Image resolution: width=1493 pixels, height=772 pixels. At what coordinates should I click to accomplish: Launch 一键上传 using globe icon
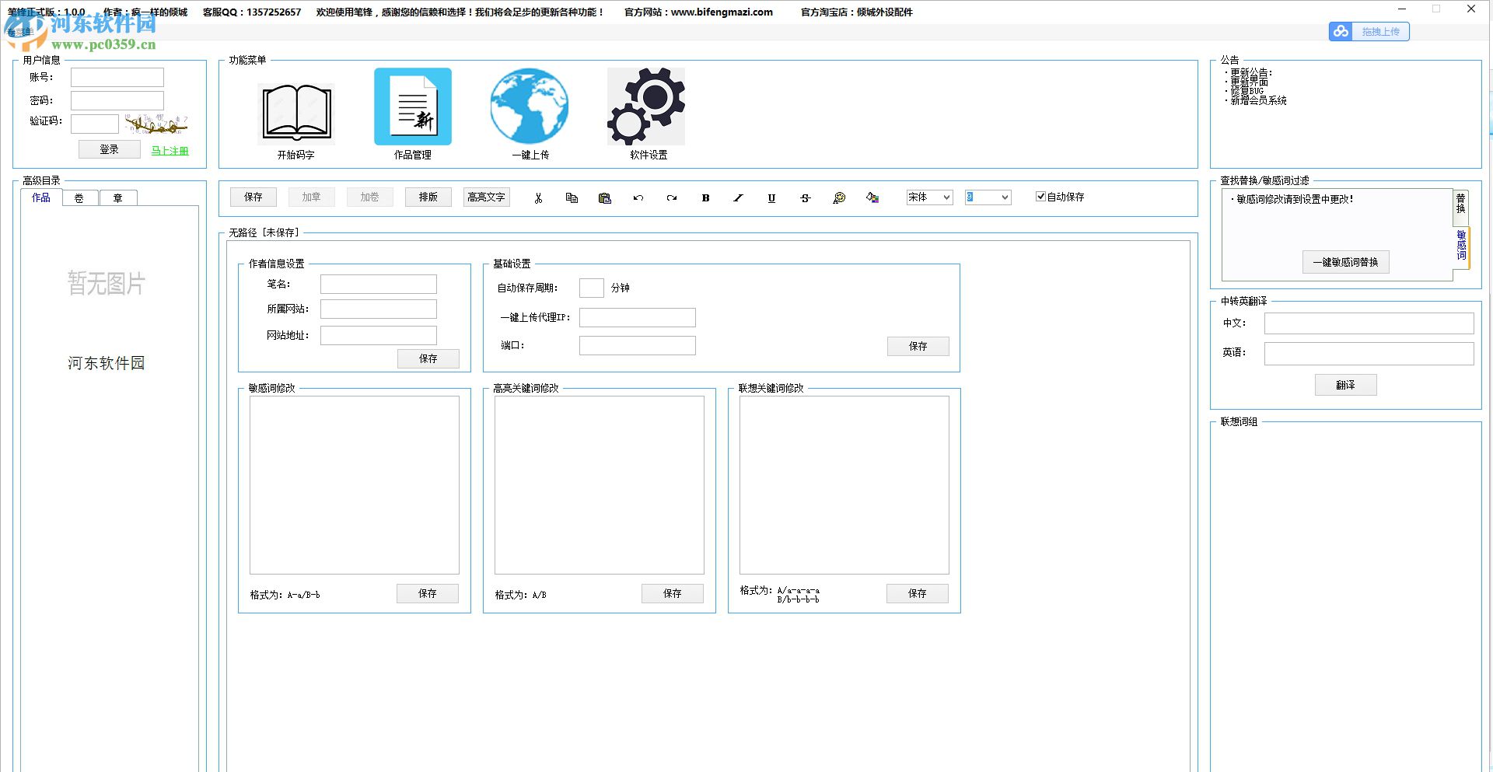coord(529,107)
